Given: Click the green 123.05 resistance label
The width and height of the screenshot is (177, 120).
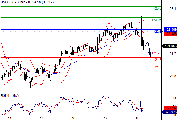Looking at the screenshot, I should (x=156, y=20).
